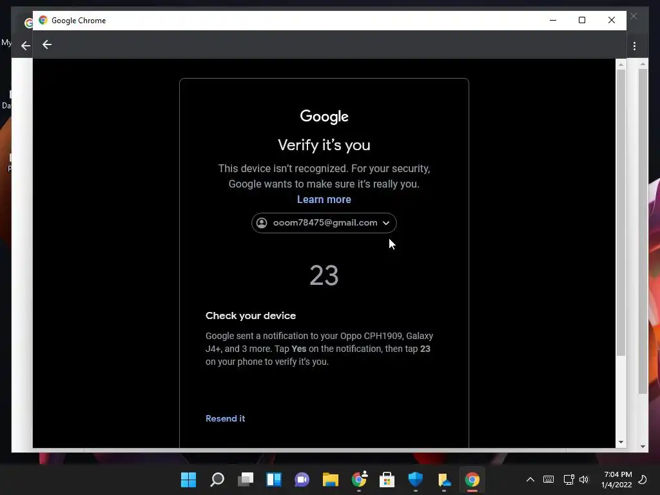Show hidden system tray icons

tap(530, 480)
